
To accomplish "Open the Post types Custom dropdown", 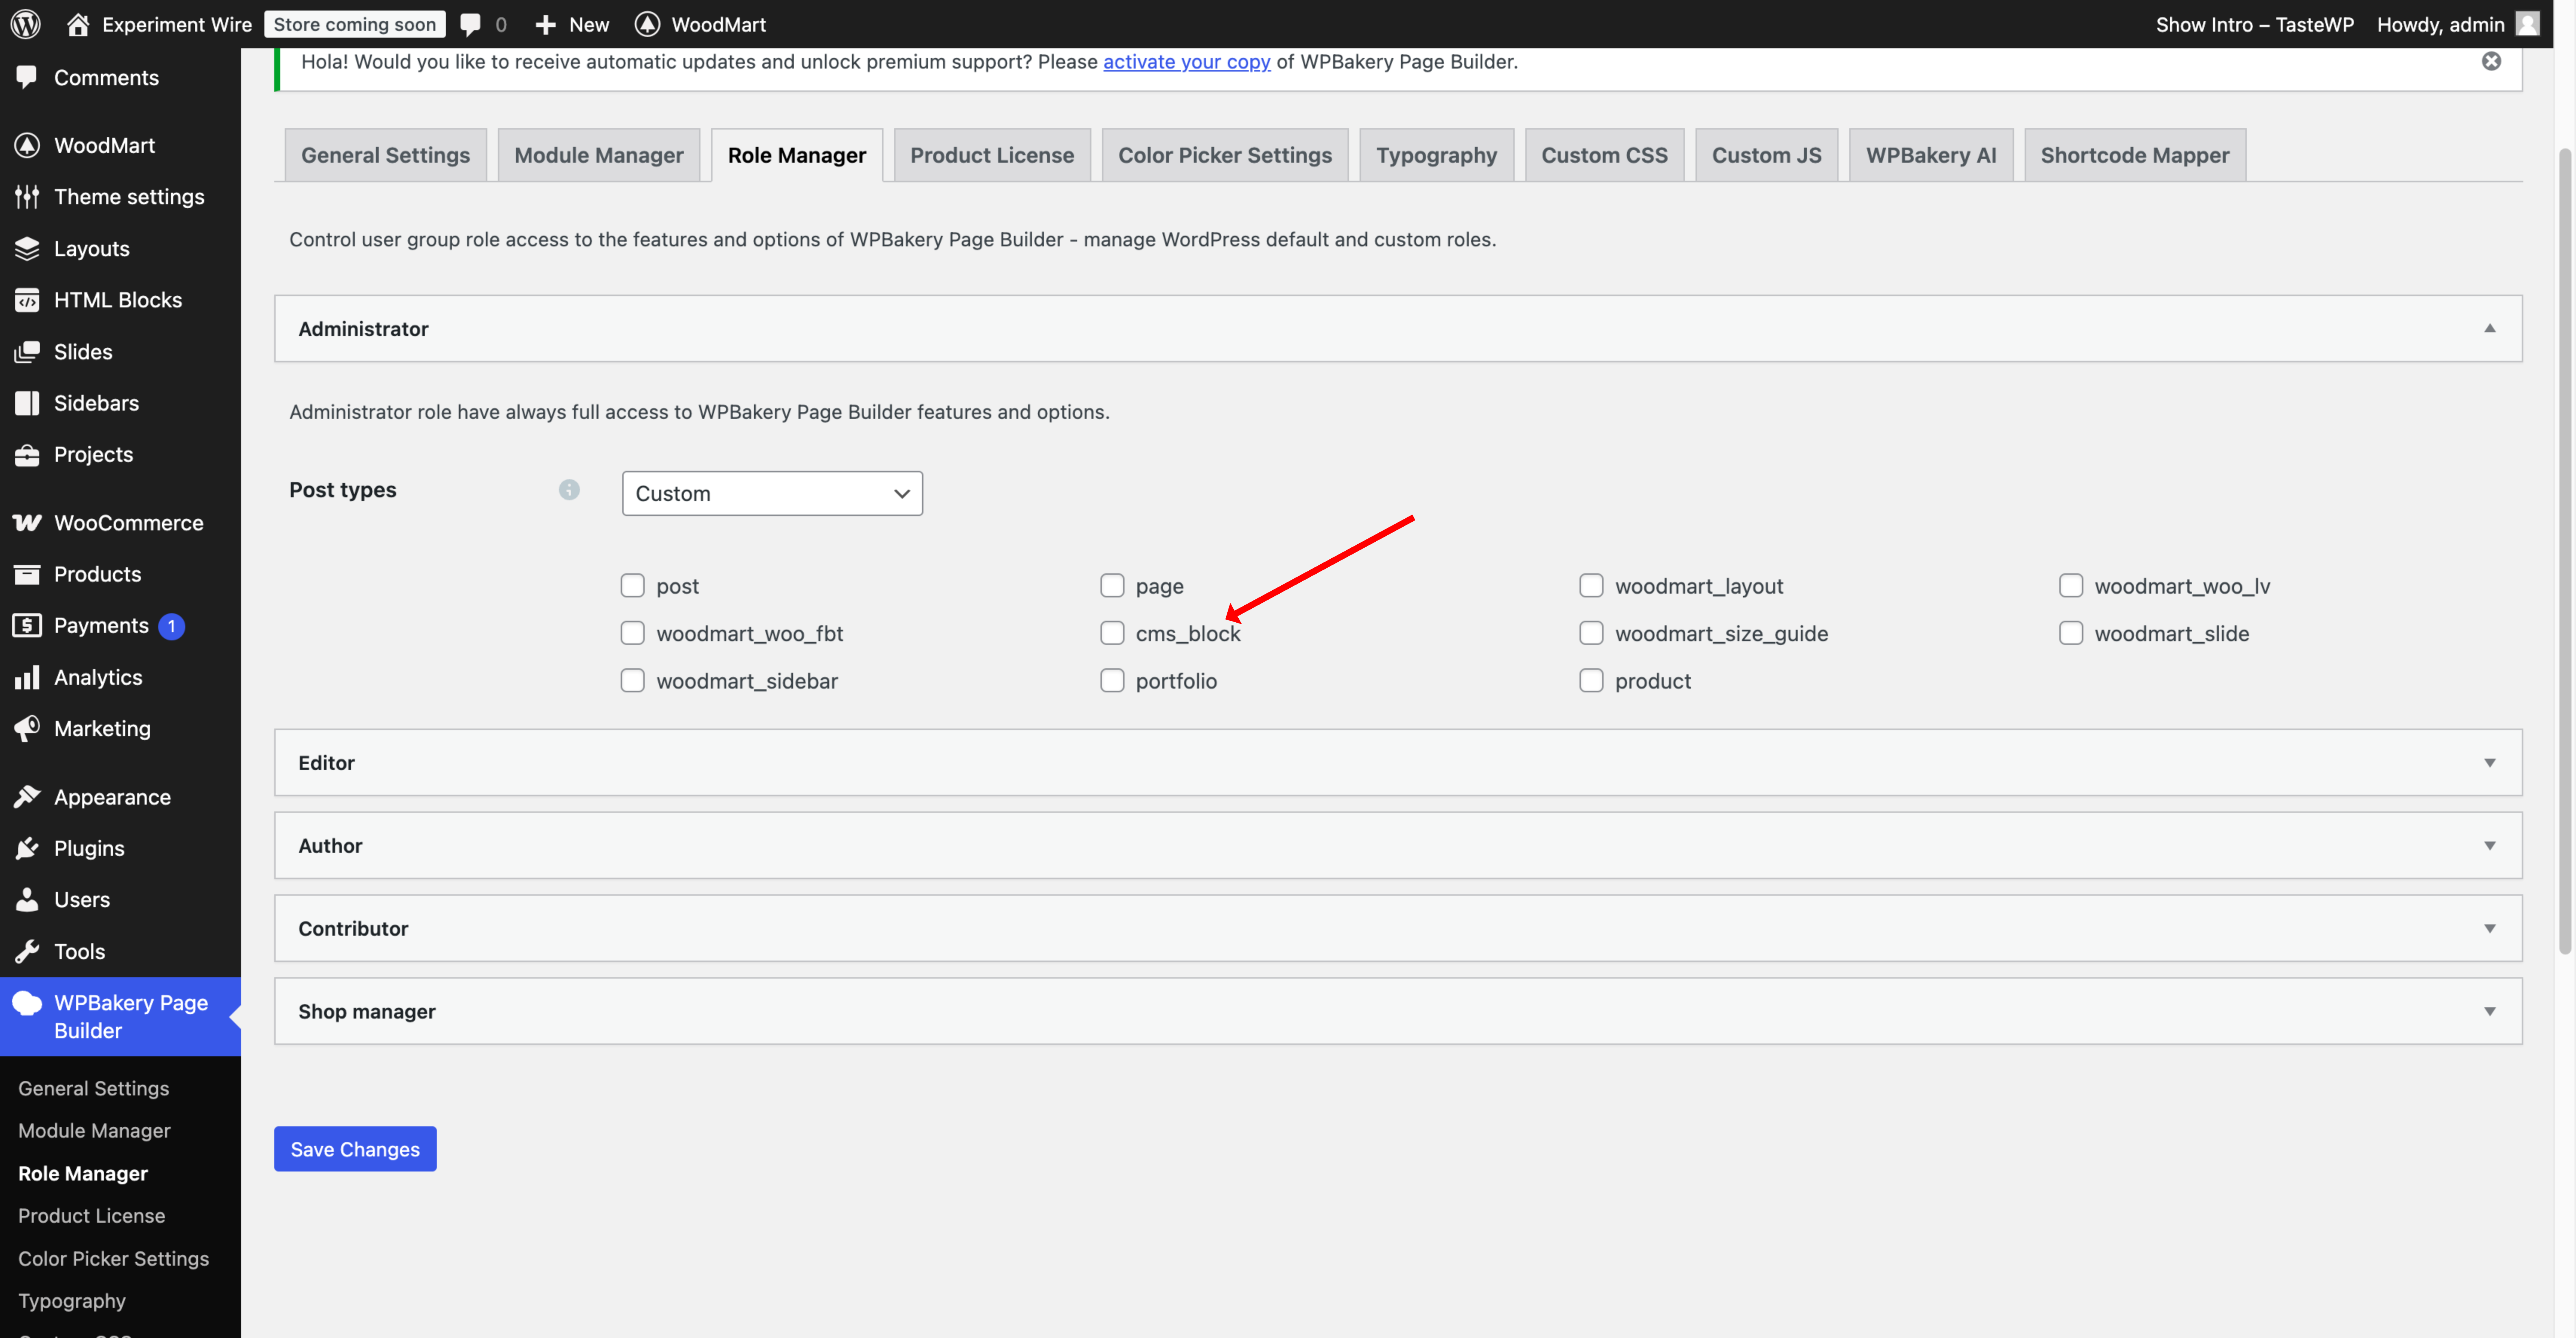I will click(x=772, y=493).
